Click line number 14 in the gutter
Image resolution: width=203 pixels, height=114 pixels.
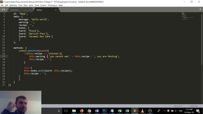pyautogui.click(x=3, y=48)
